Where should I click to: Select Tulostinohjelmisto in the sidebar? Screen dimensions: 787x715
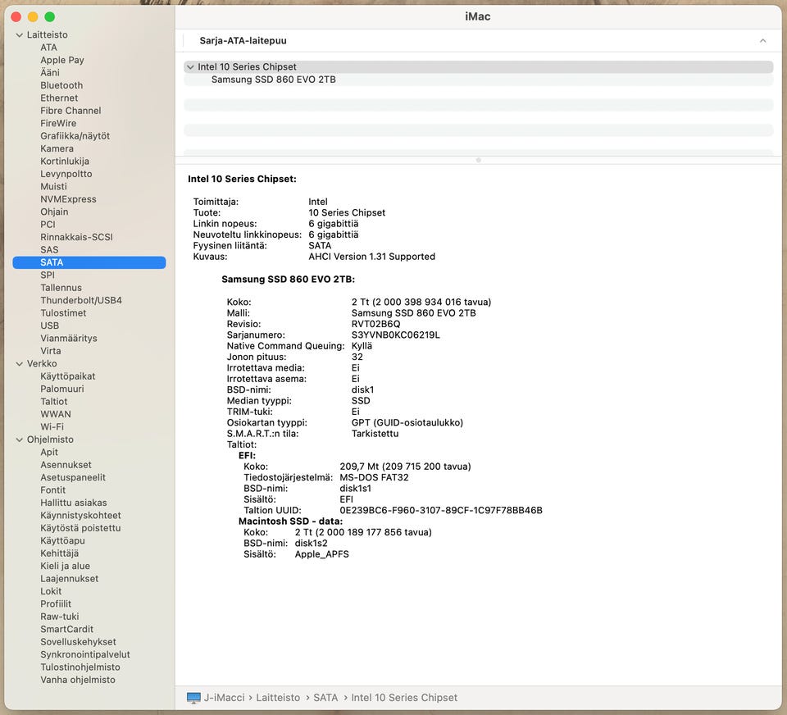pyautogui.click(x=80, y=667)
